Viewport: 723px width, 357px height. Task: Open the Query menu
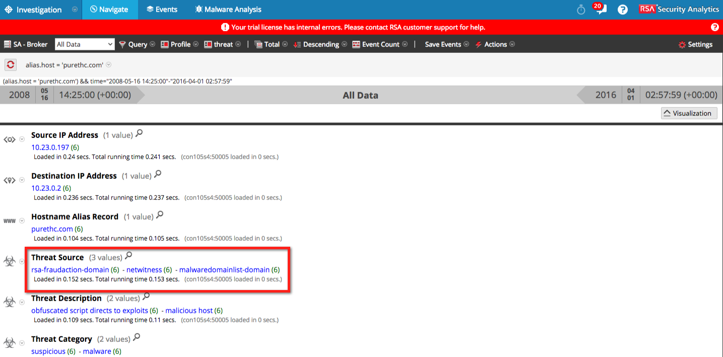(x=137, y=44)
